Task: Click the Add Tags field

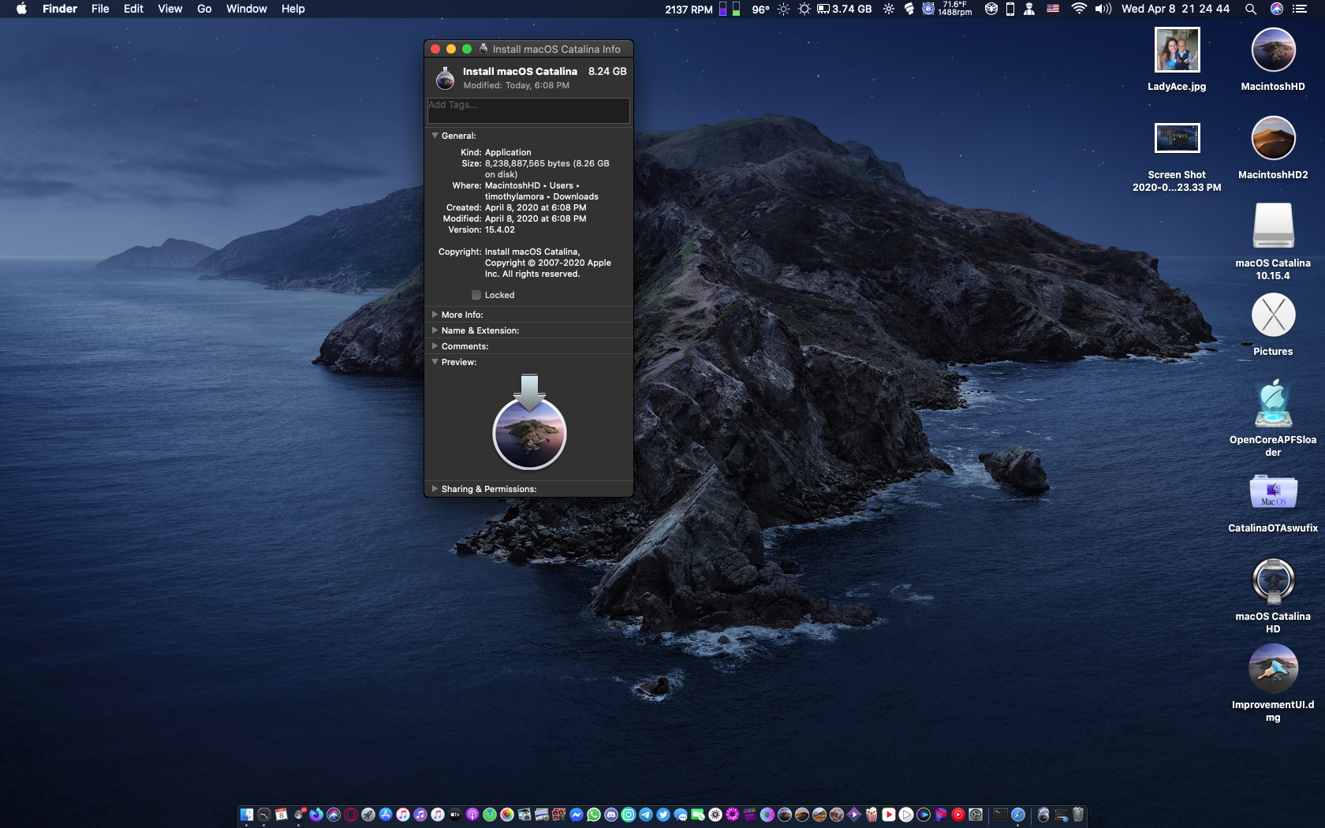Action: (528, 110)
